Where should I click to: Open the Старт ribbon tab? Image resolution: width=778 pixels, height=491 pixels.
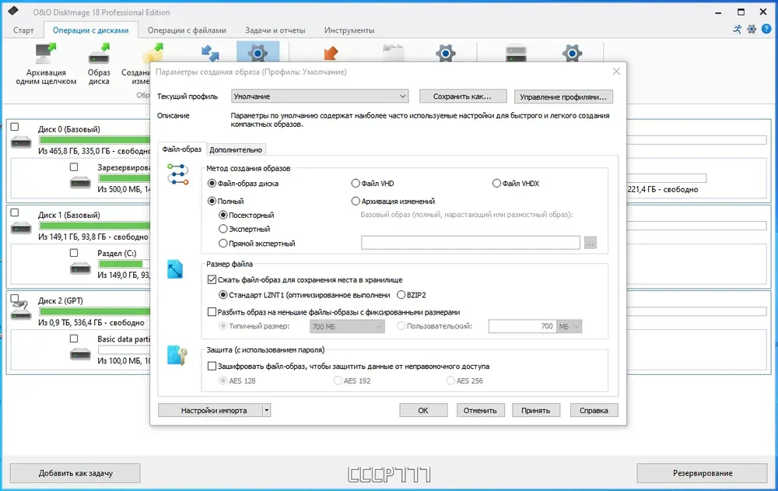coord(23,30)
